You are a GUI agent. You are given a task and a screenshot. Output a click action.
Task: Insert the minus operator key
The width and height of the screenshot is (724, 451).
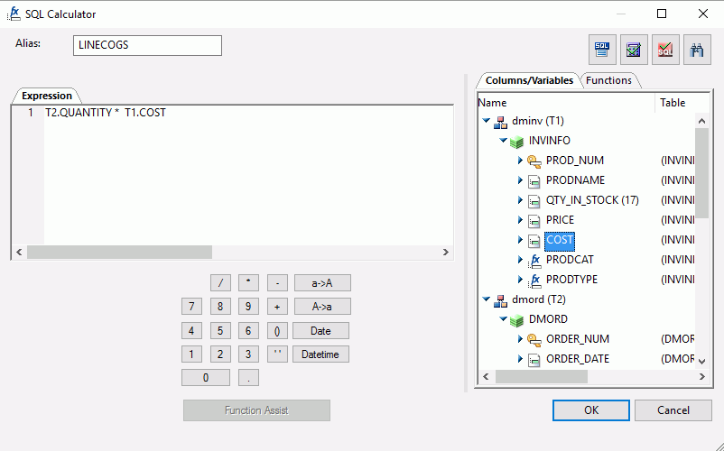[277, 283]
